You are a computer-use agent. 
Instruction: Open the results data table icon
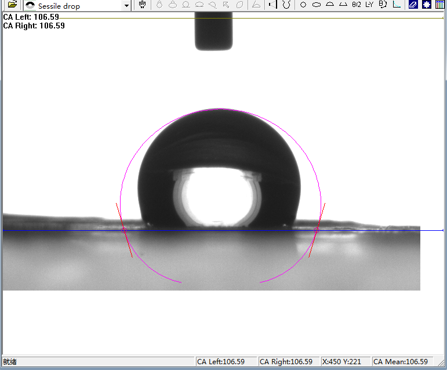click(440, 5)
